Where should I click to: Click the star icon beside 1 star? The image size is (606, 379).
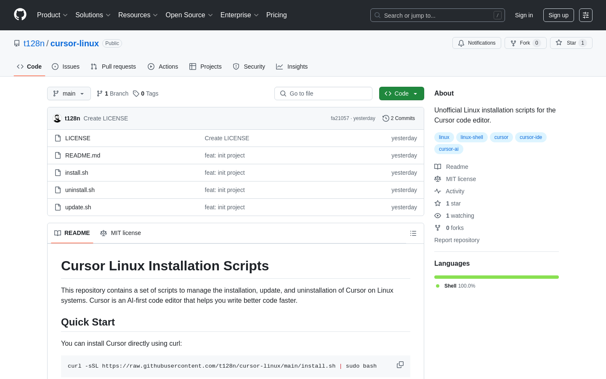click(438, 203)
